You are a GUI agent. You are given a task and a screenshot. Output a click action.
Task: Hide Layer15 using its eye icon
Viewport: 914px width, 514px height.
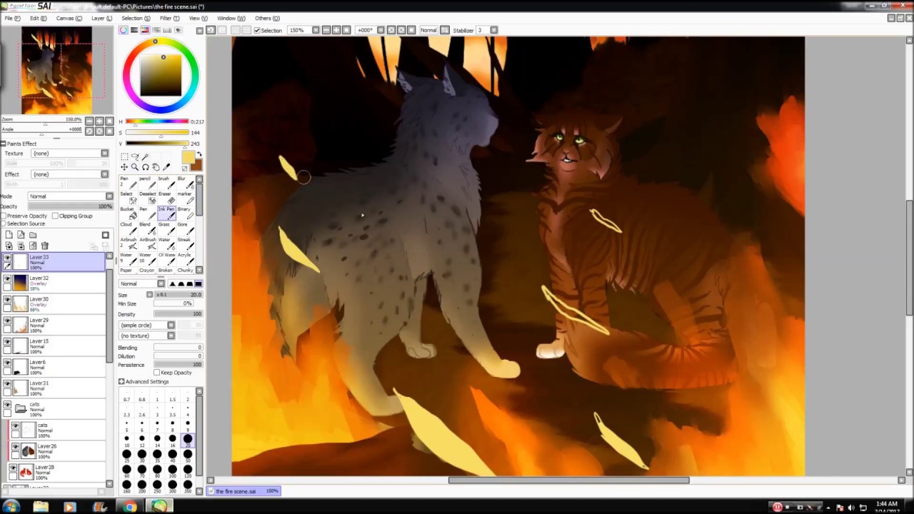pos(7,342)
